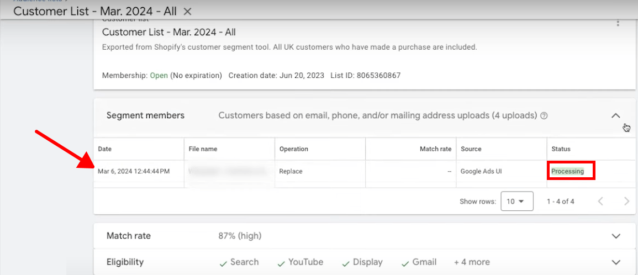
Task: Select the Replace operation cell
Action: pyautogui.click(x=291, y=171)
